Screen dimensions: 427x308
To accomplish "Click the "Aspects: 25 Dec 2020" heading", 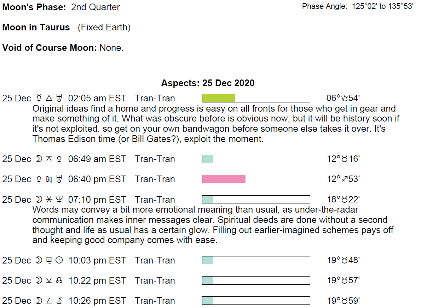I will (208, 83).
